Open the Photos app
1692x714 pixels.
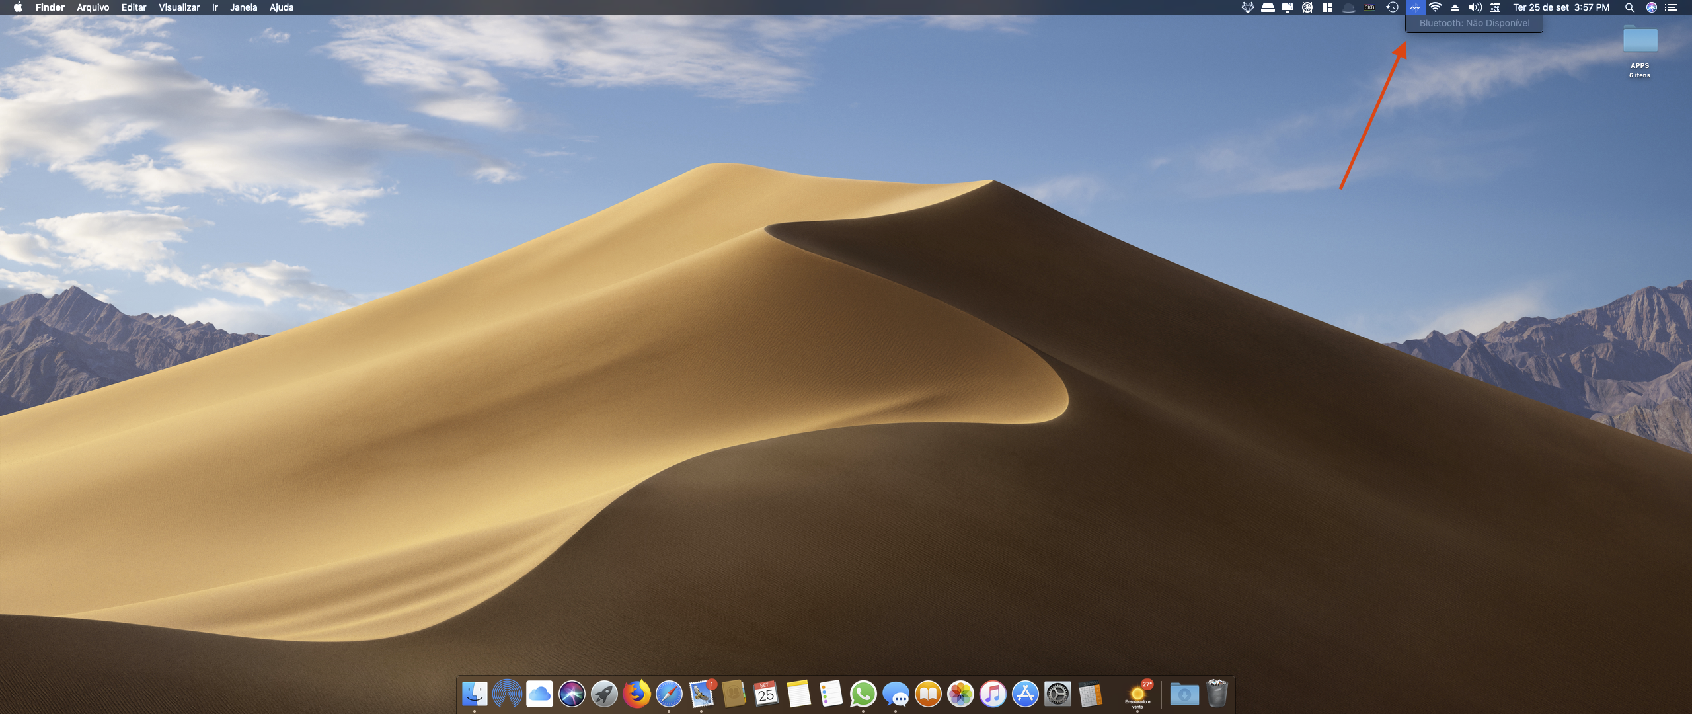coord(960,694)
